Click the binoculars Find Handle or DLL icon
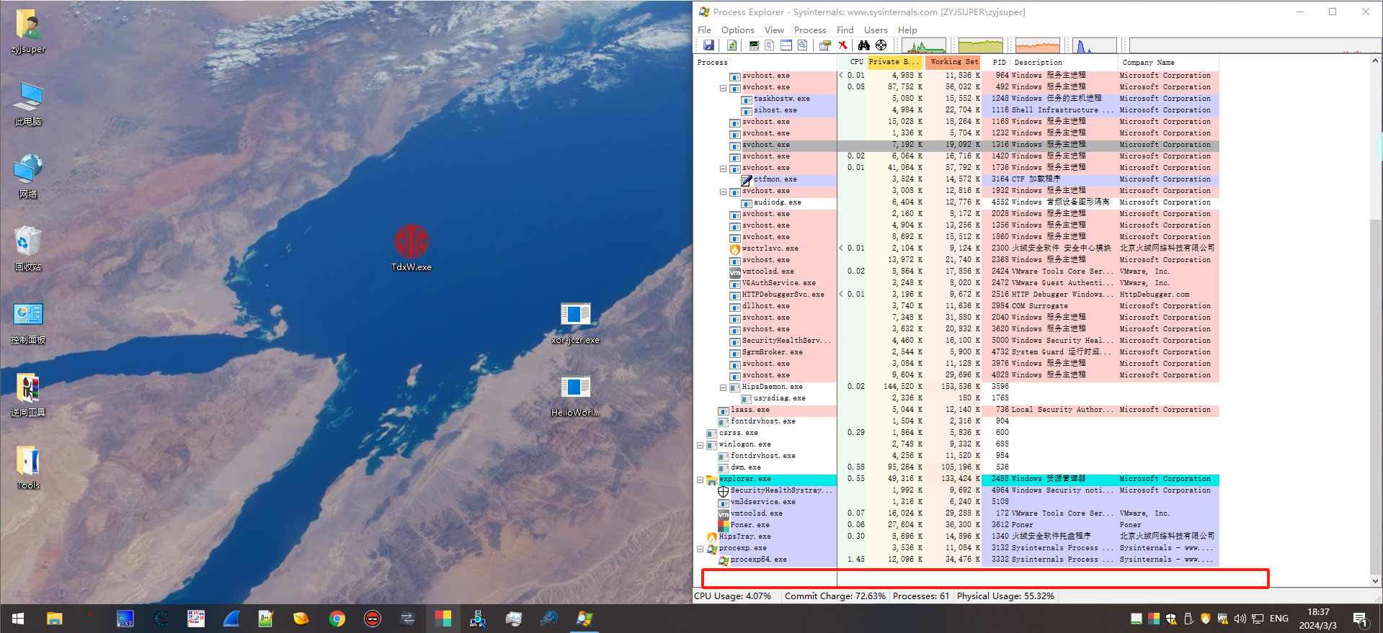Image resolution: width=1383 pixels, height=633 pixels. tap(863, 45)
